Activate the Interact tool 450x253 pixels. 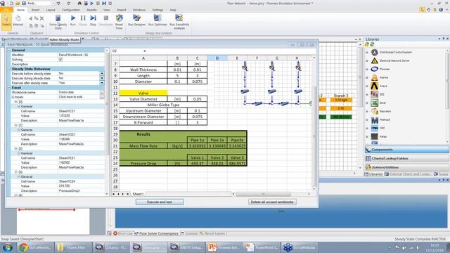coord(18,20)
